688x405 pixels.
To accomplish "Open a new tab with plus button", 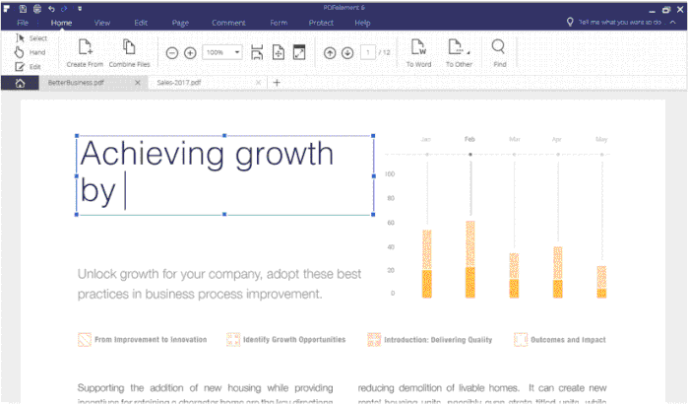I will click(276, 83).
